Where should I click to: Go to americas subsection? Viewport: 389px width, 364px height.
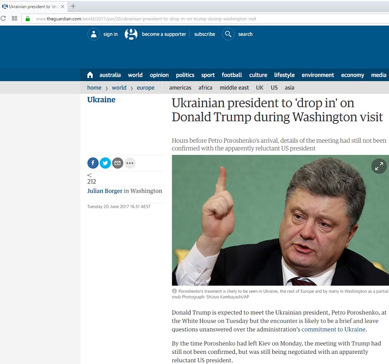click(x=180, y=88)
